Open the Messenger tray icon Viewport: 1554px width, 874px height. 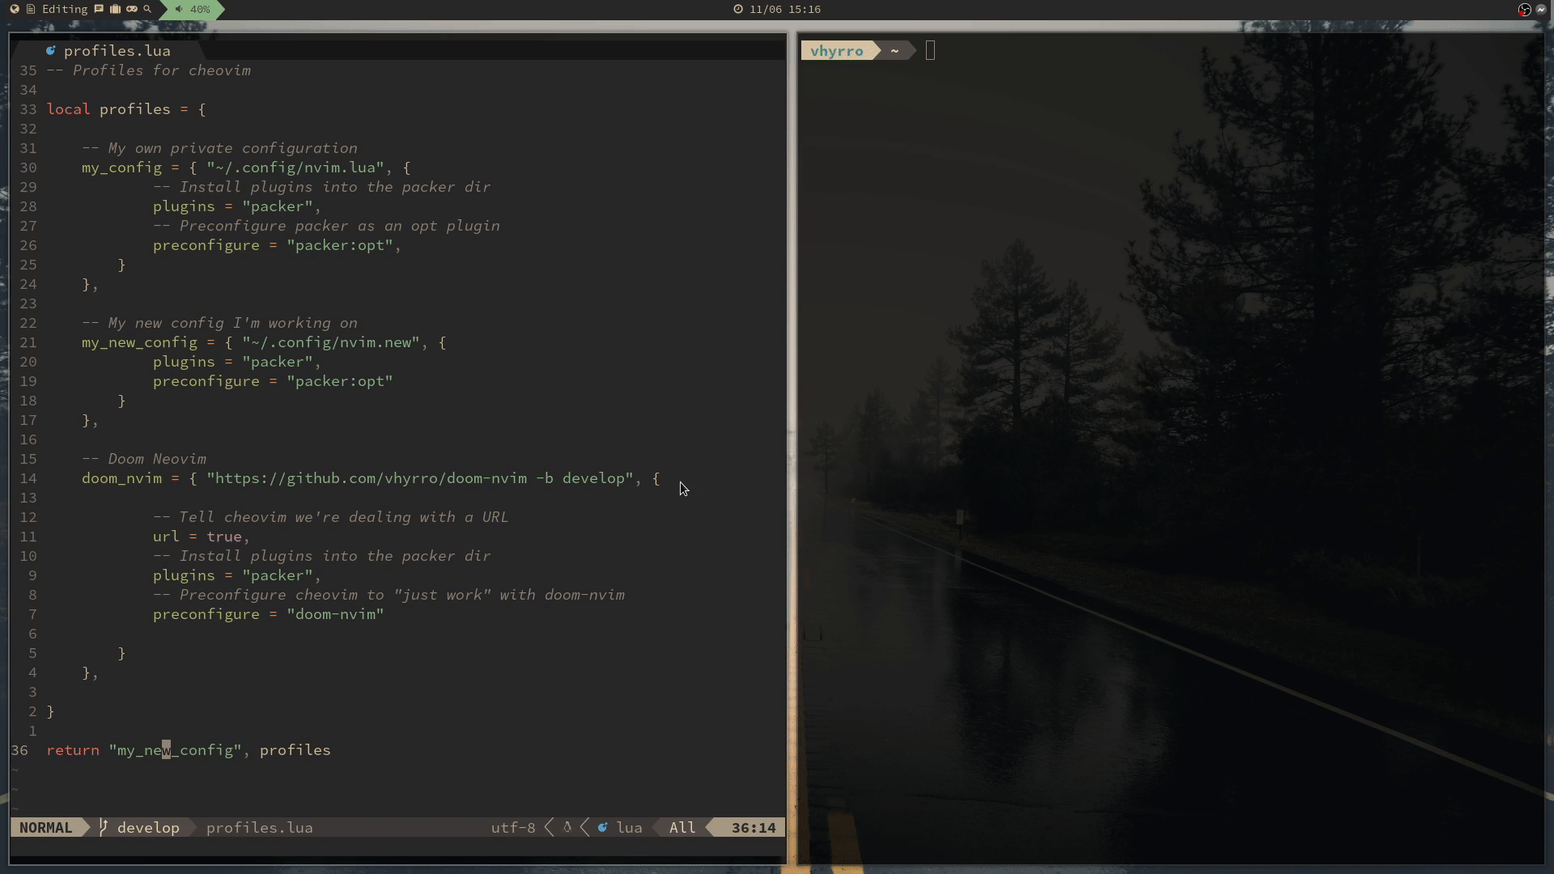pos(1541,10)
